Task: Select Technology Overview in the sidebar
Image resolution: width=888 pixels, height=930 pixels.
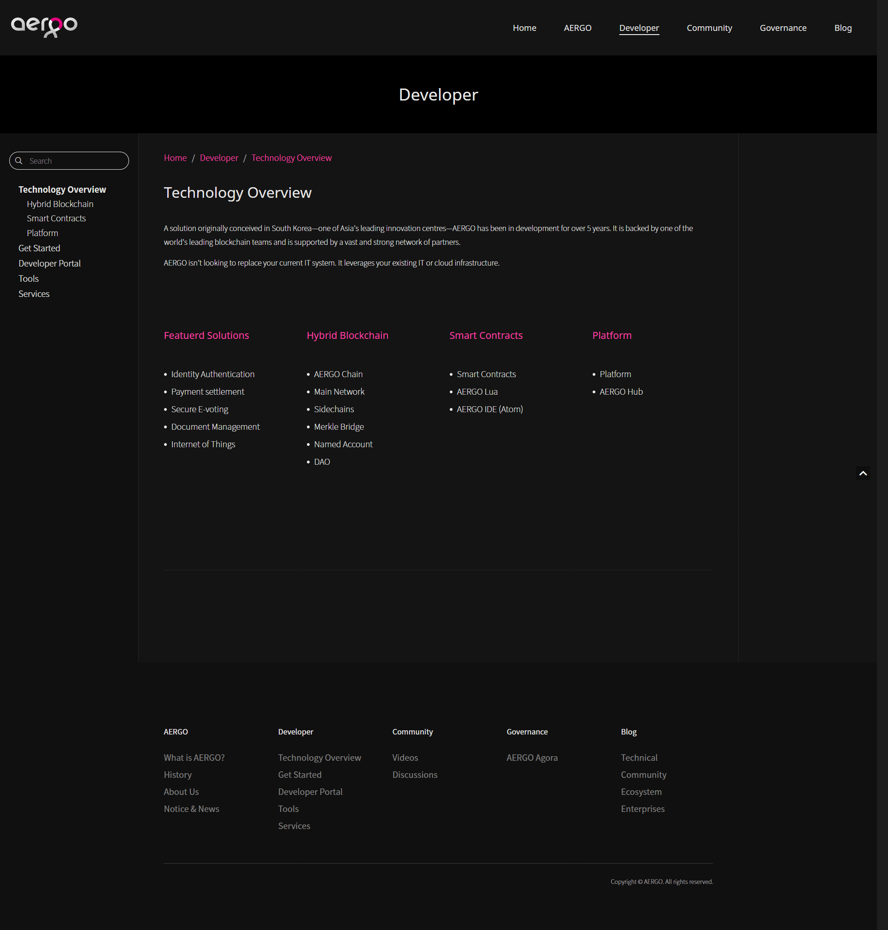Action: click(62, 190)
